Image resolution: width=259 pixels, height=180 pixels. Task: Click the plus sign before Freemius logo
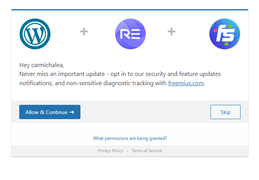click(x=172, y=32)
